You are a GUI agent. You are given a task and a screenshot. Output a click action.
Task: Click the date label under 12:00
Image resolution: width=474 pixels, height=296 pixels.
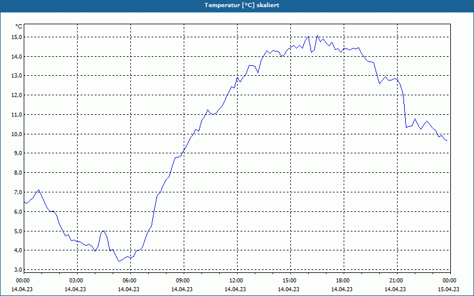click(235, 289)
